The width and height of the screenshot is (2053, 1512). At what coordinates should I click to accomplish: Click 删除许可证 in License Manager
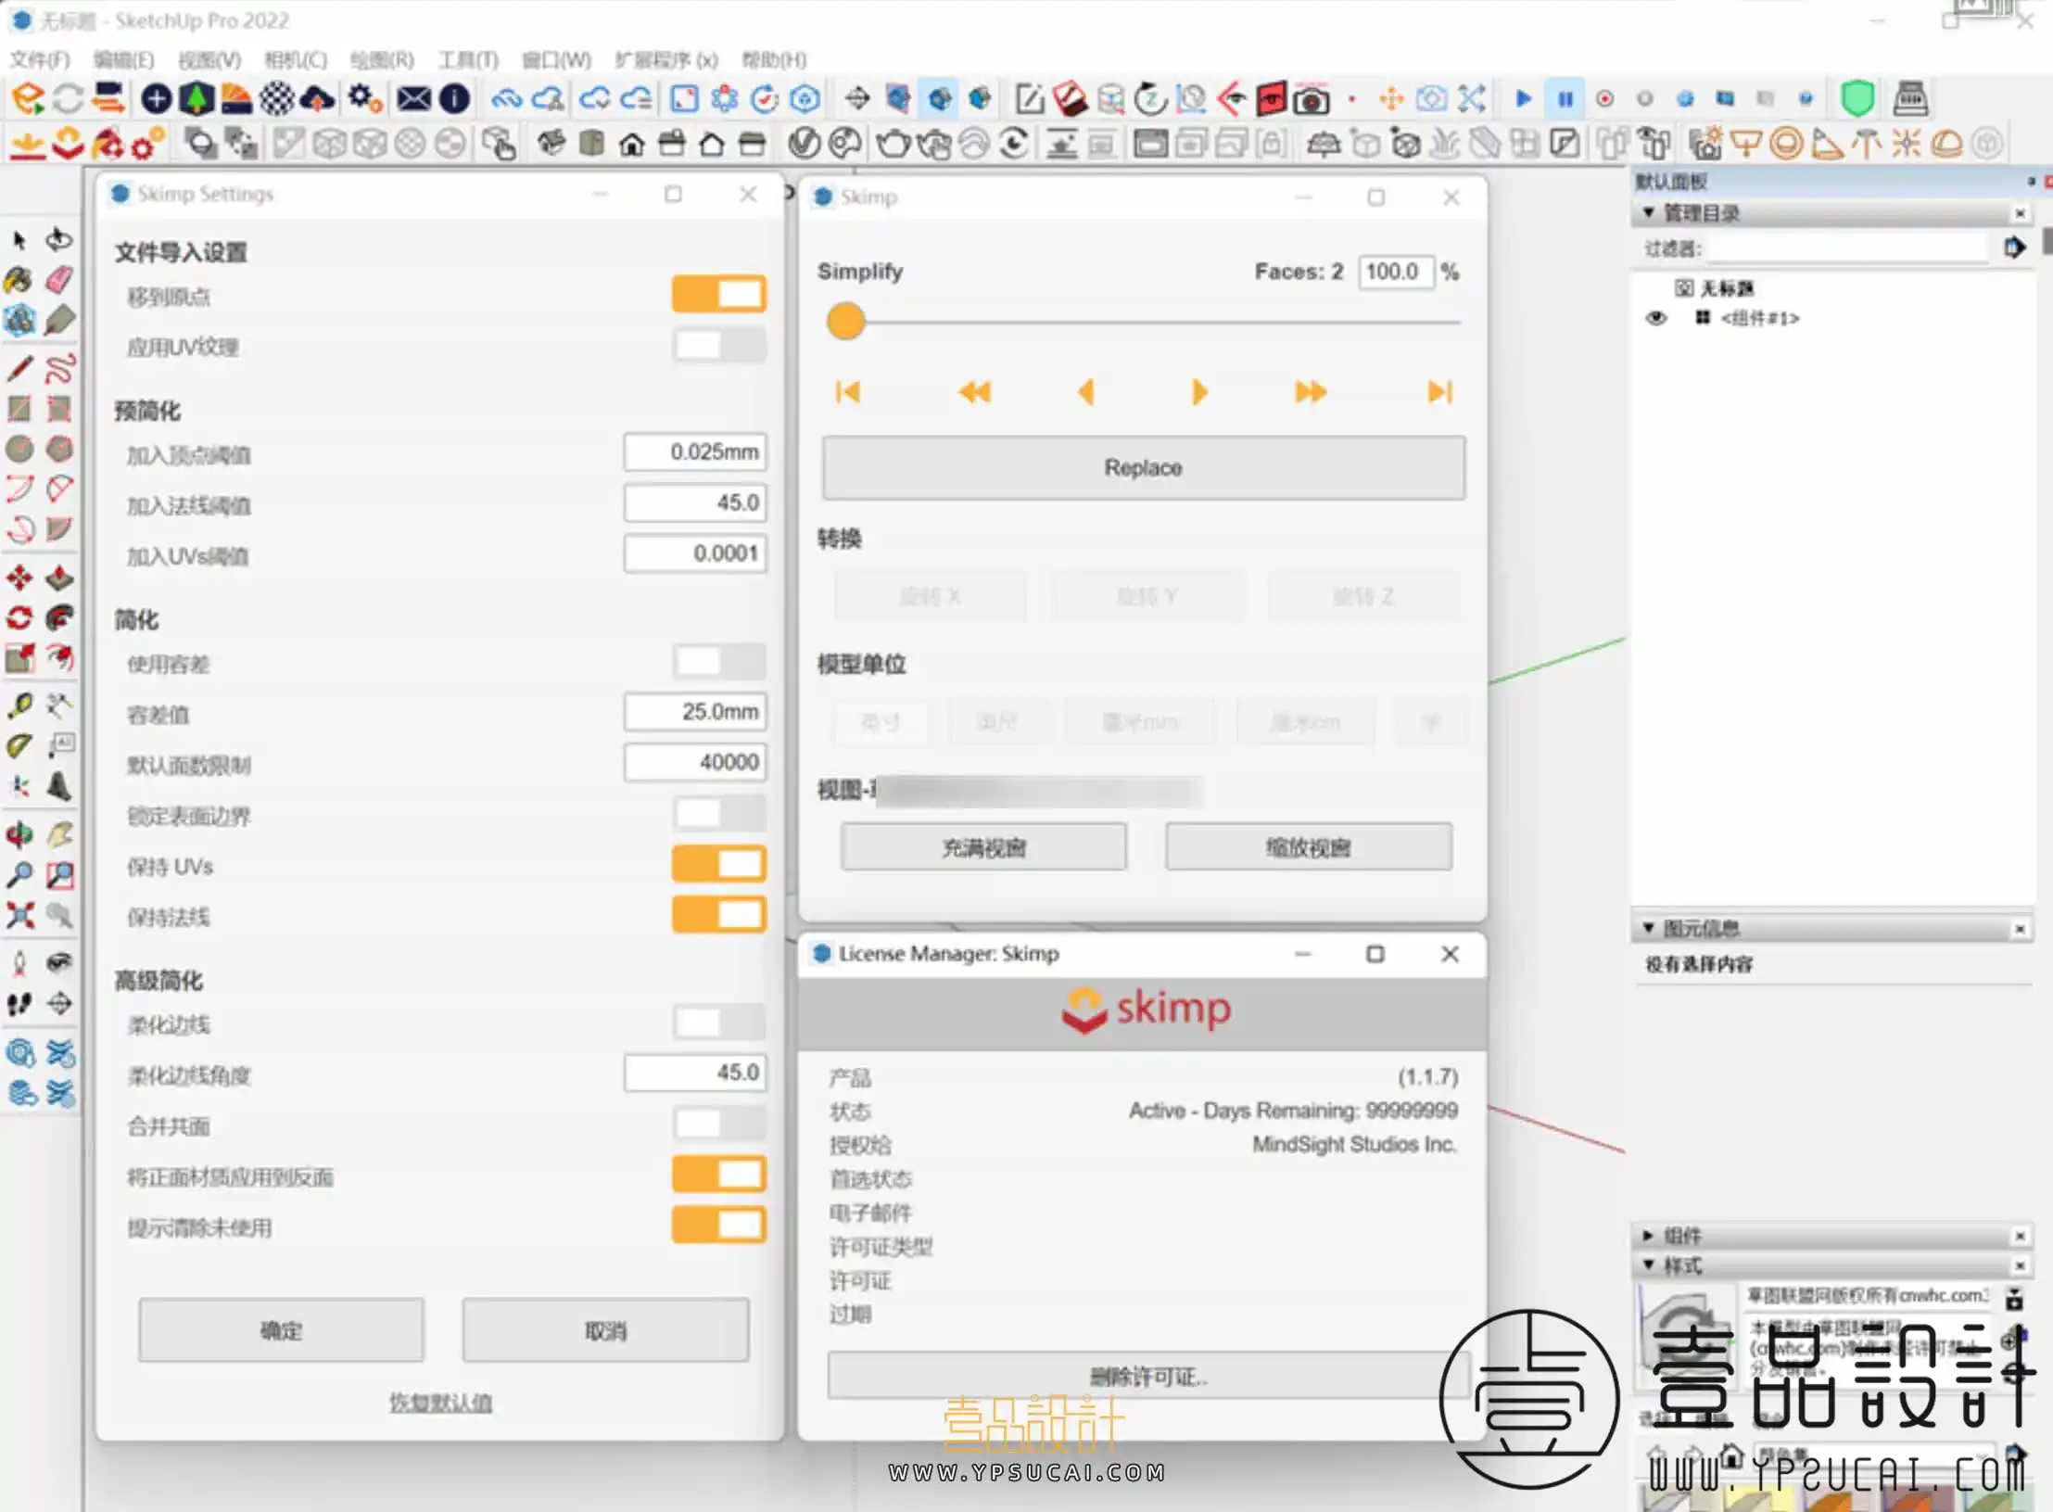[x=1147, y=1376]
